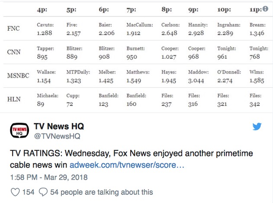This screenshot has height=203, width=273.
Task: Click the HLN row label
Action: (x=14, y=99)
